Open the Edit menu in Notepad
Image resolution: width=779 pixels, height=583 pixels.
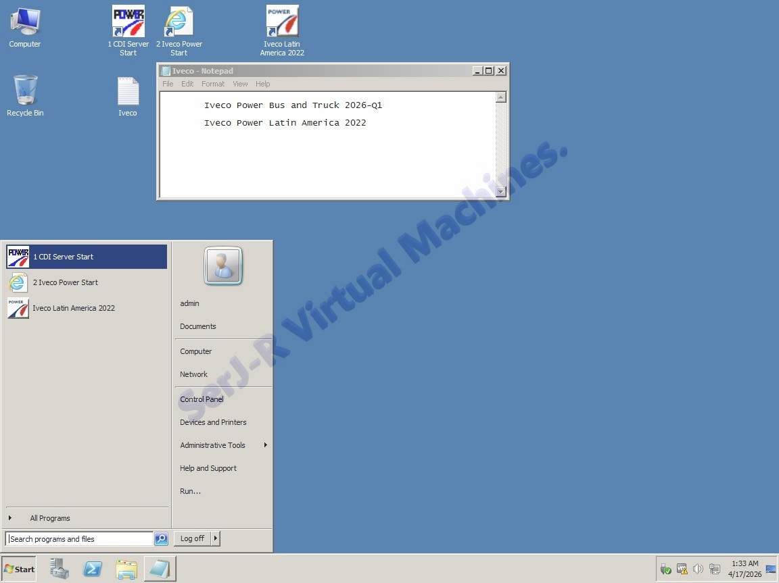coord(187,84)
